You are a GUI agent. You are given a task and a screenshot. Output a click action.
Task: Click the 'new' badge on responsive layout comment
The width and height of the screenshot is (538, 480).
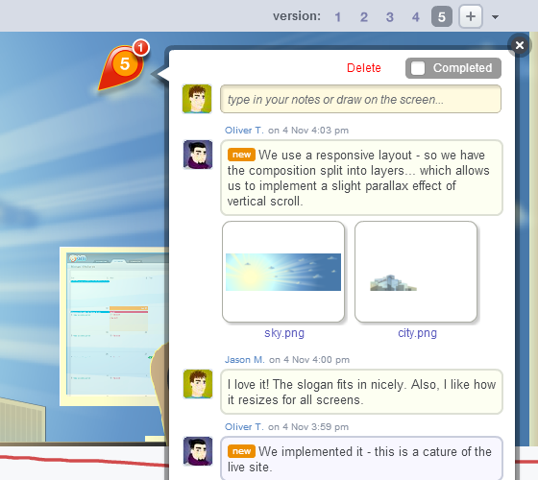click(x=241, y=155)
